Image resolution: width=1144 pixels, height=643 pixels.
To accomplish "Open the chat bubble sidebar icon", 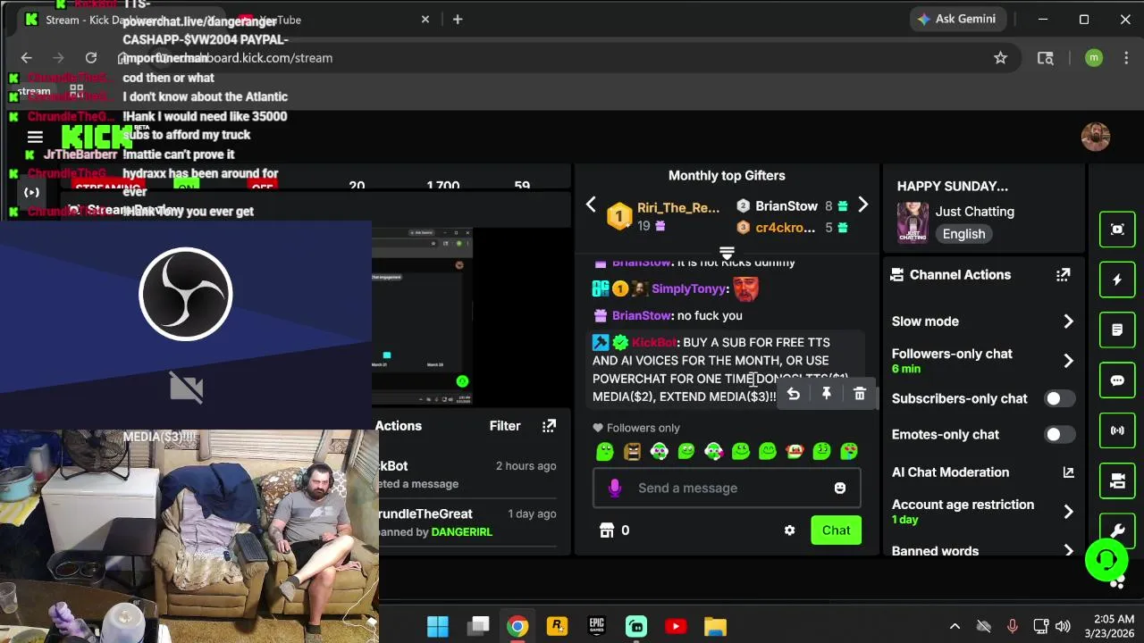I will pos(1117,380).
